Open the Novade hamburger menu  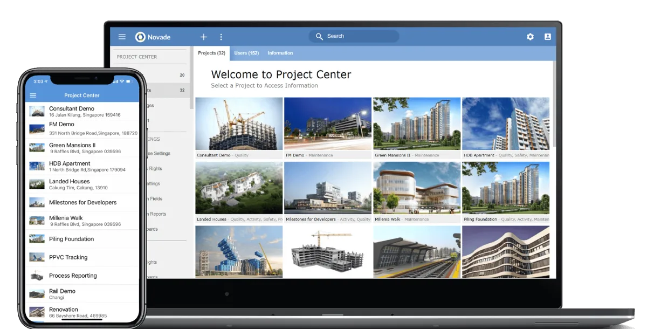[x=122, y=37]
